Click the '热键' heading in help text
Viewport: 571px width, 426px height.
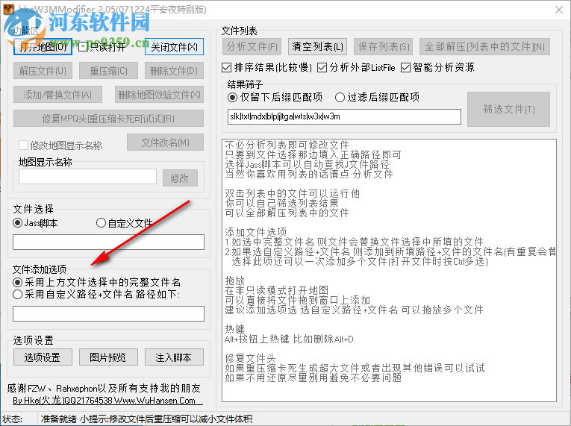tap(235, 330)
